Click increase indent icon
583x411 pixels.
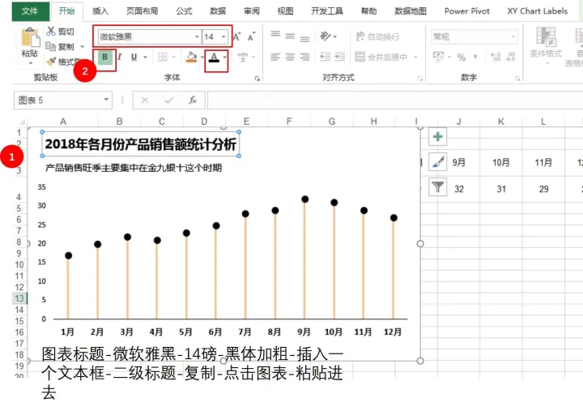pyautogui.click(x=340, y=57)
